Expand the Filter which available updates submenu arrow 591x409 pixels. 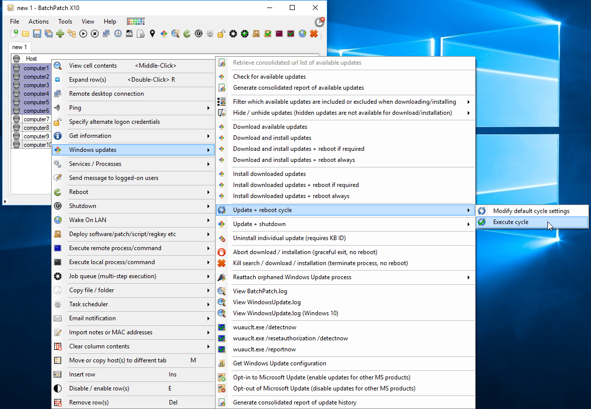(469, 102)
